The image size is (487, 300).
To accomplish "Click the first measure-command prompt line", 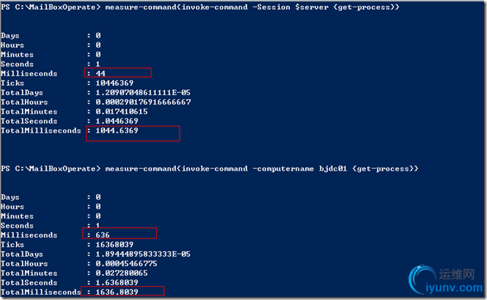I will coord(200,7).
